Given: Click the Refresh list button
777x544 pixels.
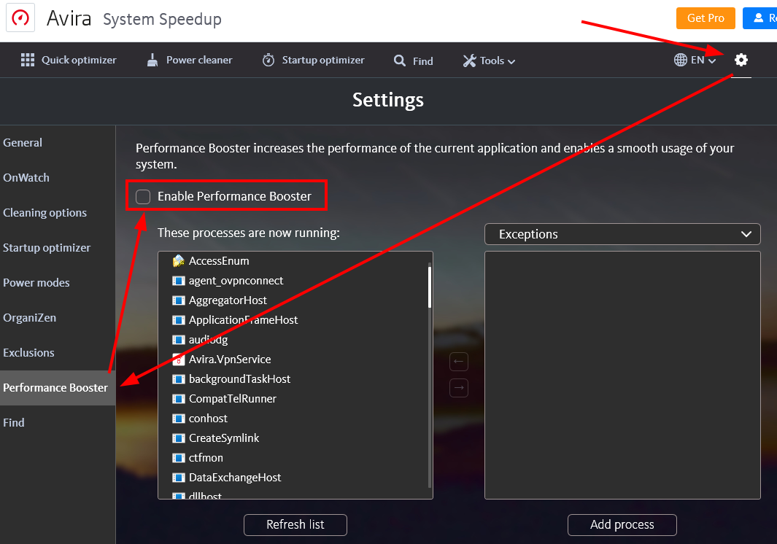Looking at the screenshot, I should [x=295, y=524].
